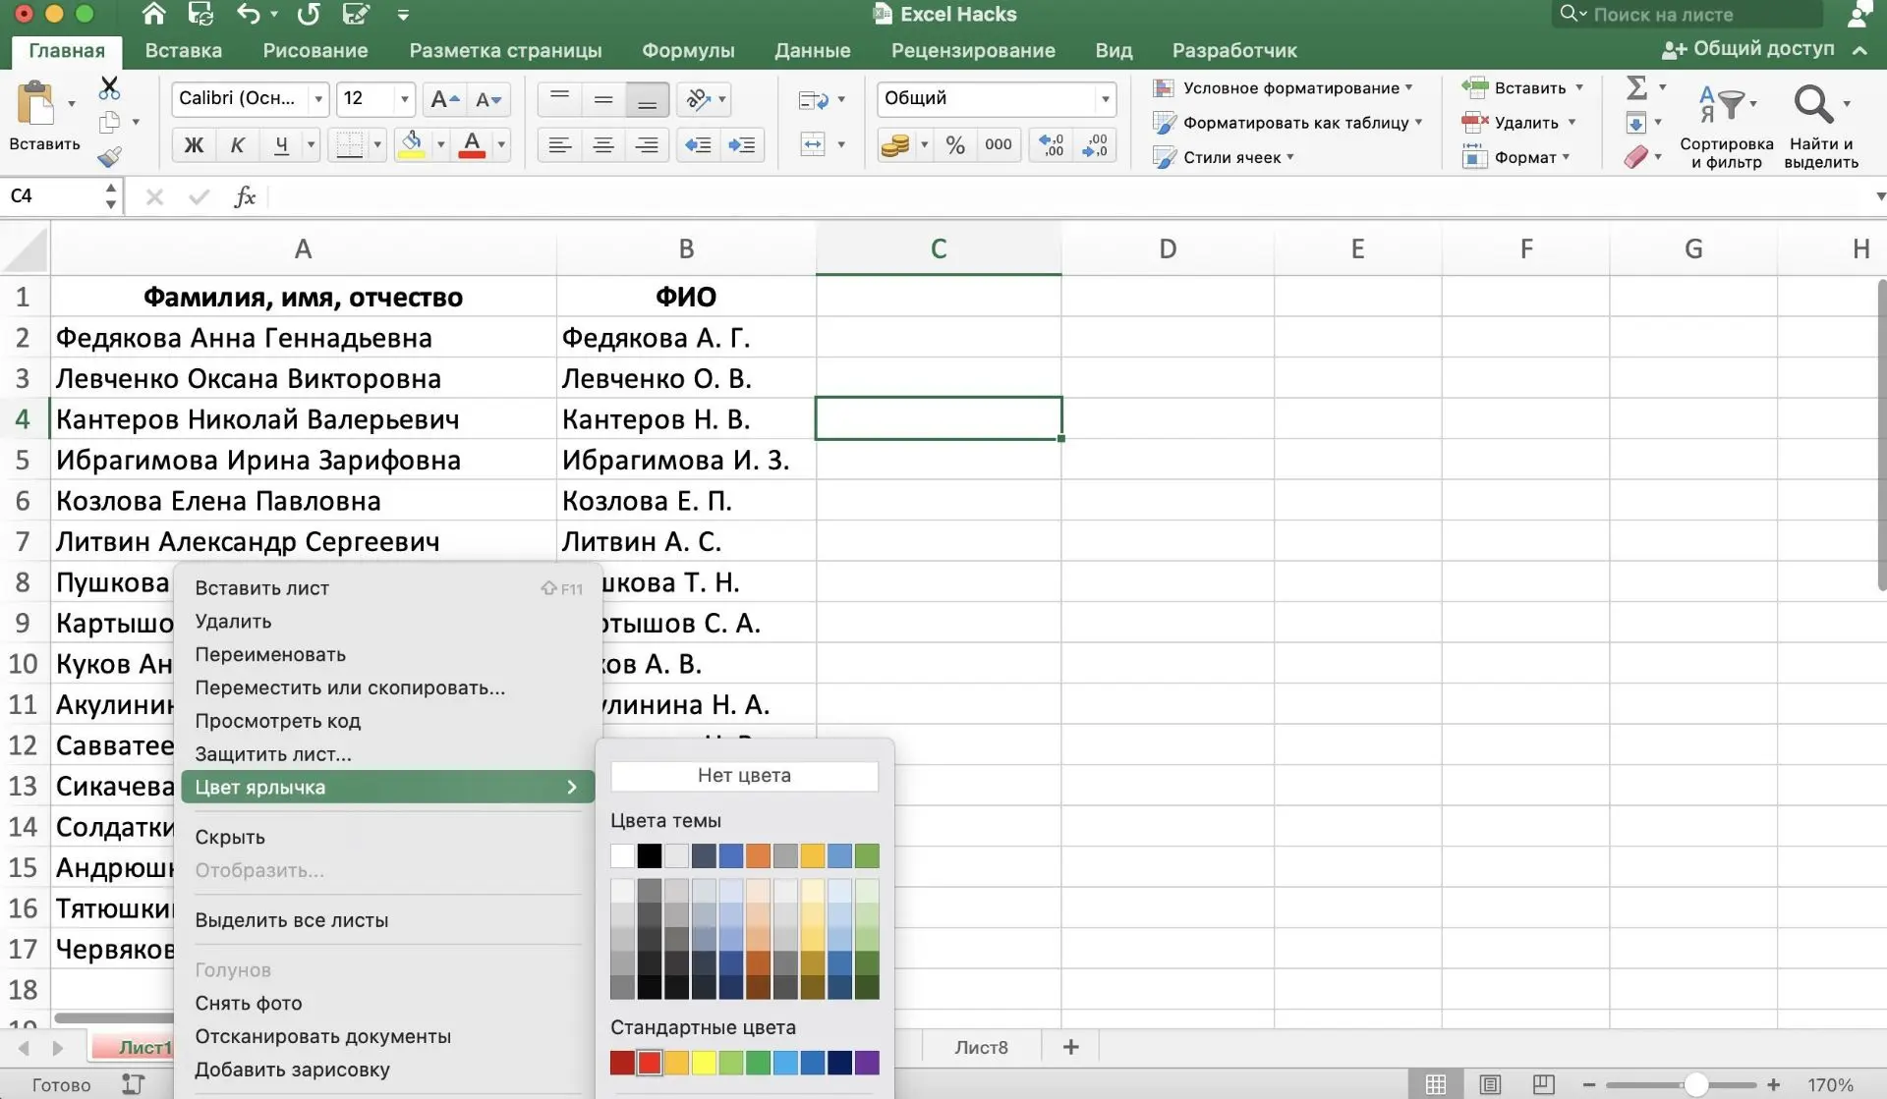1887x1099 pixels.
Task: Pick yellow in standard colors row
Action: 704,1063
